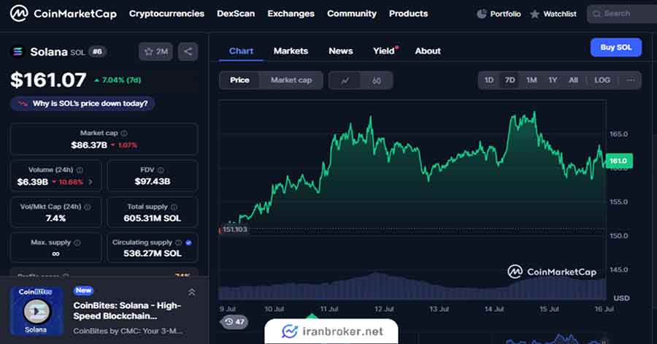Screen dimensions: 657x344
Task: Open Products menu
Action: [x=409, y=14]
